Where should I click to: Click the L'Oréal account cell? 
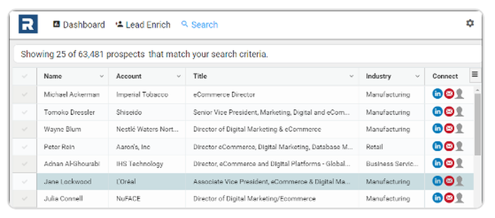click(x=147, y=181)
